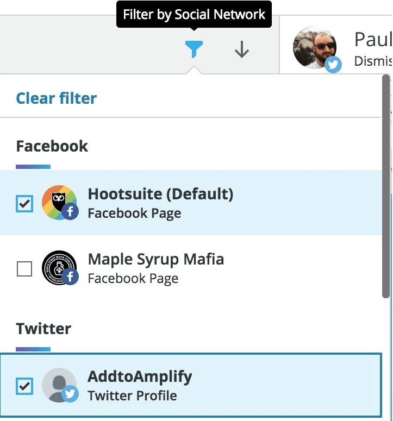Click the funnel filter icon
The image size is (393, 421).
(194, 49)
